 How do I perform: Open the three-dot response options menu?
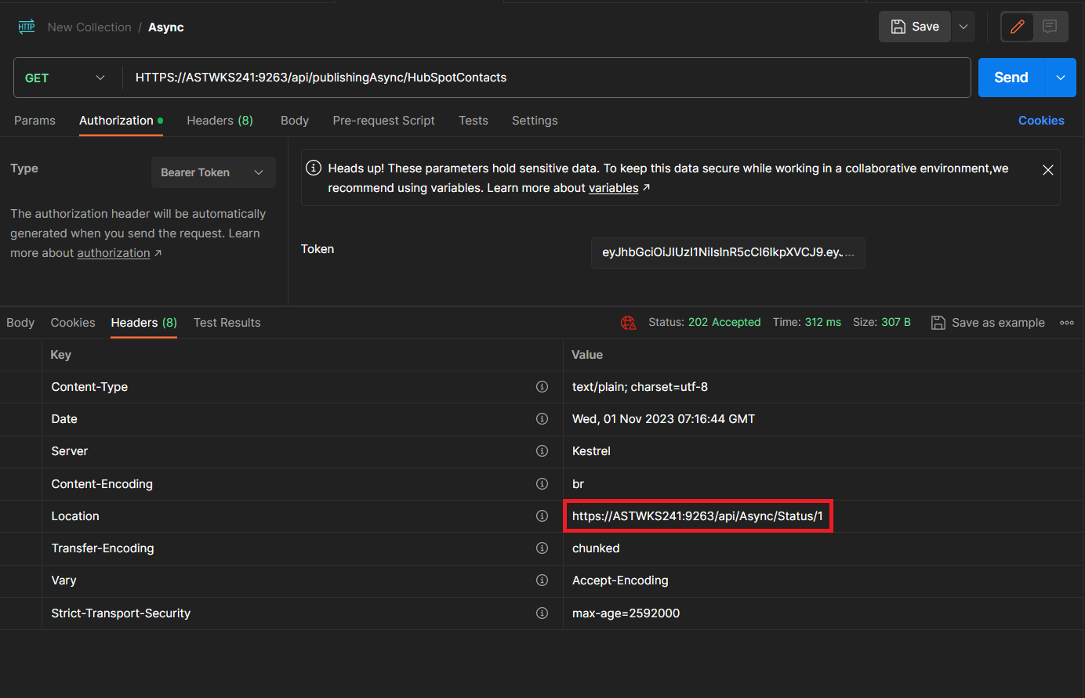(1066, 323)
